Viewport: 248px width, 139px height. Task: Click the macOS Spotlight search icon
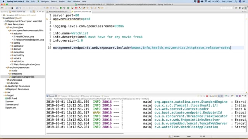pos(236,2)
